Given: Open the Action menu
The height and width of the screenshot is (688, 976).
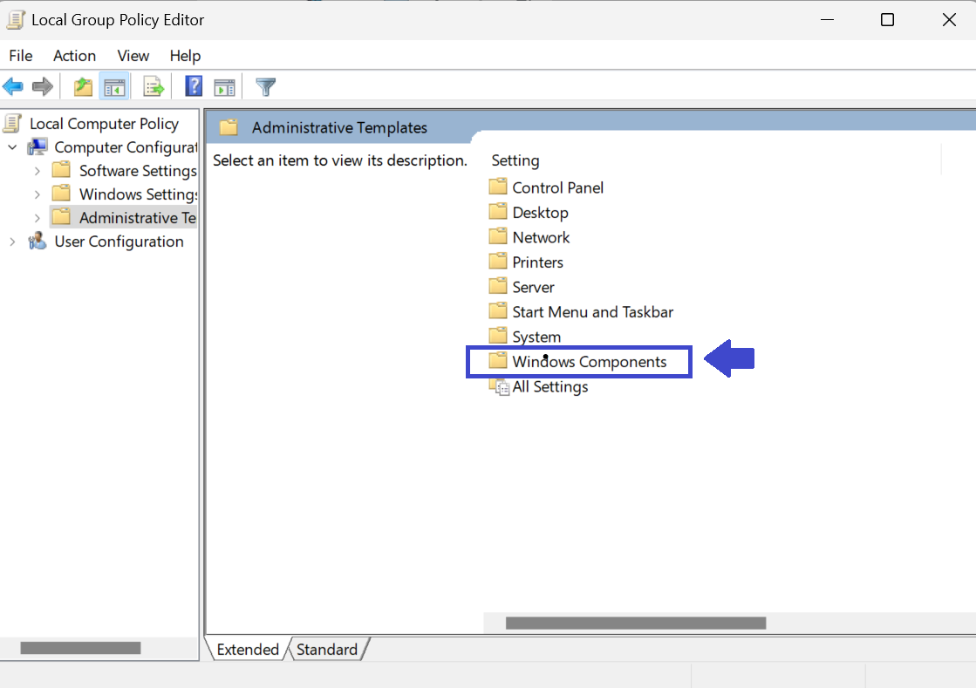Looking at the screenshot, I should [x=75, y=56].
